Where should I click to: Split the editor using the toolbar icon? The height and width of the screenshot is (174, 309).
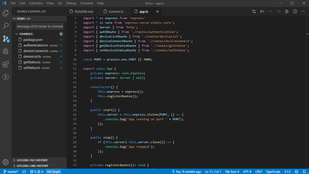pos(295,11)
